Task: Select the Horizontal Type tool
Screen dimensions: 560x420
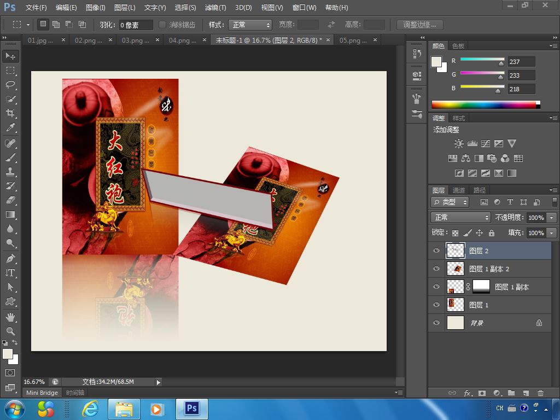Action: pos(10,273)
